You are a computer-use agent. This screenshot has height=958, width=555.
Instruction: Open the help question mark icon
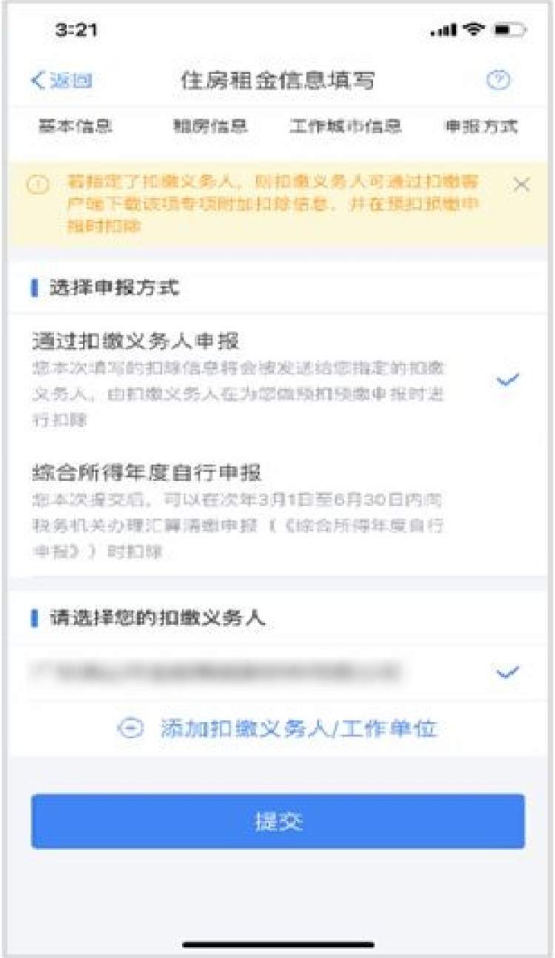click(498, 80)
